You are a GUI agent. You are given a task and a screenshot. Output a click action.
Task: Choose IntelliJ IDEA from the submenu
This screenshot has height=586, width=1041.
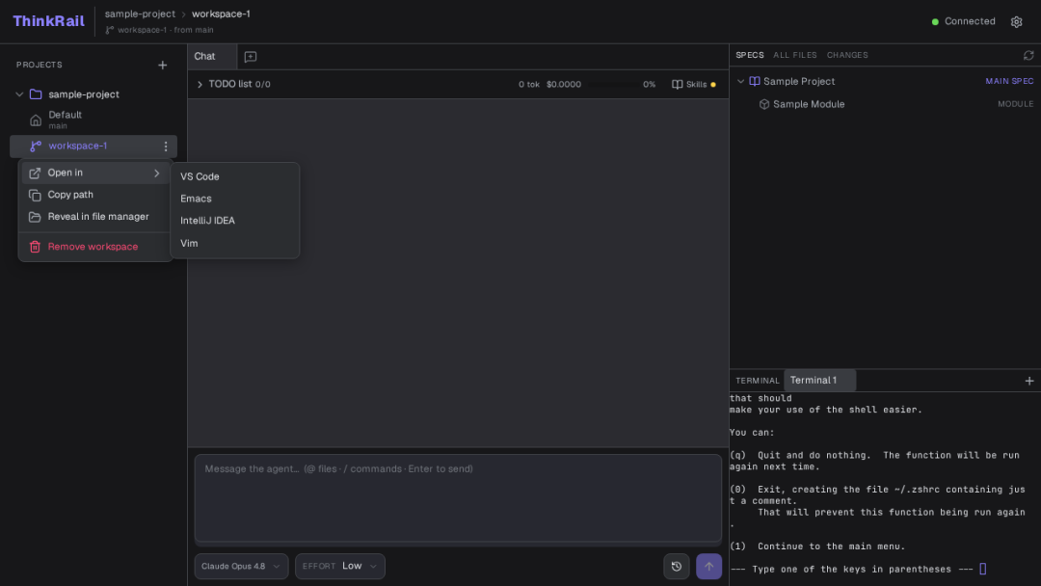pos(234,221)
